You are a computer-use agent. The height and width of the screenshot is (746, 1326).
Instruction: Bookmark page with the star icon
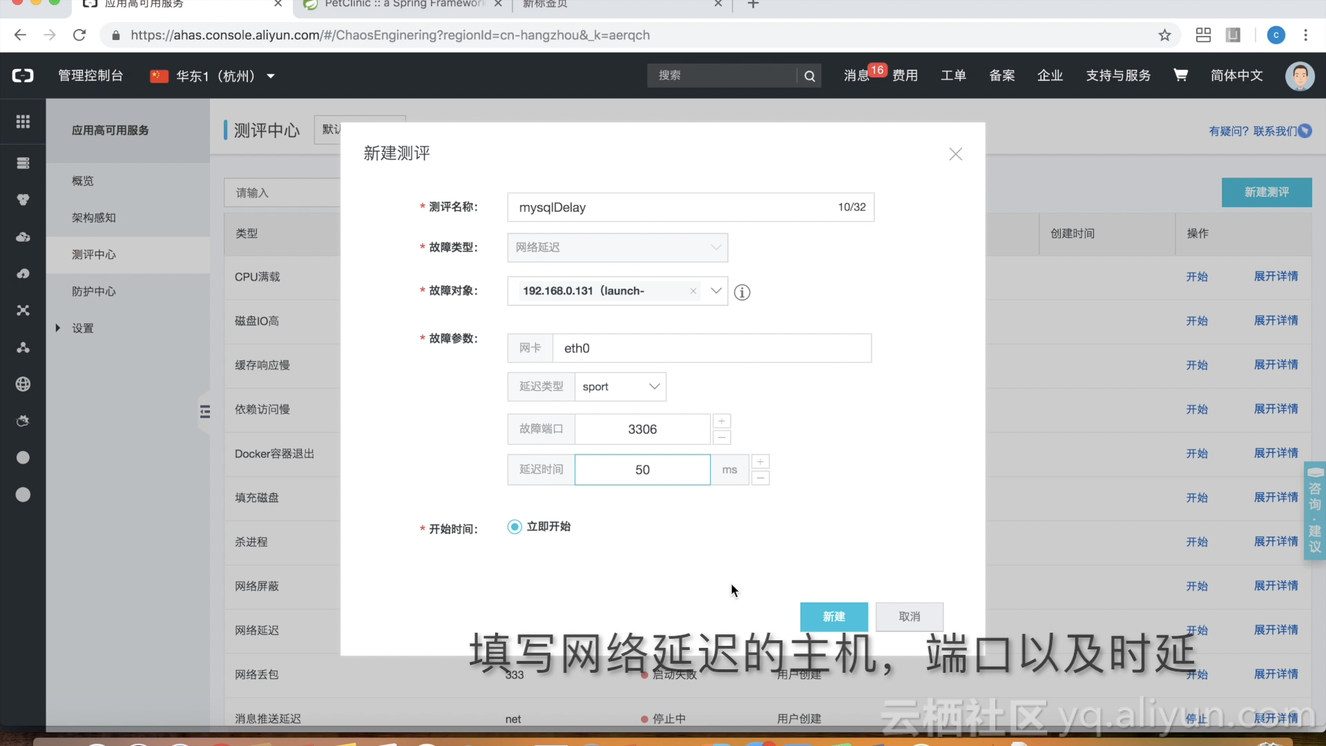click(x=1164, y=35)
